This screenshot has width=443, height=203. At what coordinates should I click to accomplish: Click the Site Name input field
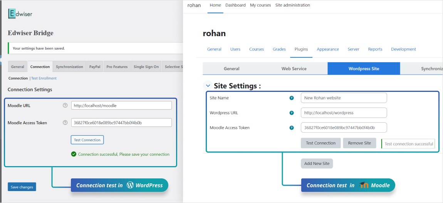[x=344, y=98]
